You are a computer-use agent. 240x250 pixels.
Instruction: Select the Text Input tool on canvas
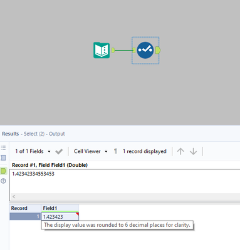pos(102,50)
